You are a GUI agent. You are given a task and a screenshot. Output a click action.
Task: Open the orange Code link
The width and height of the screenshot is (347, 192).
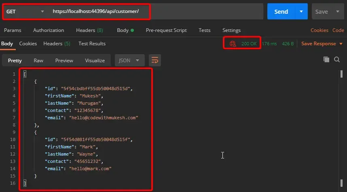(x=338, y=30)
